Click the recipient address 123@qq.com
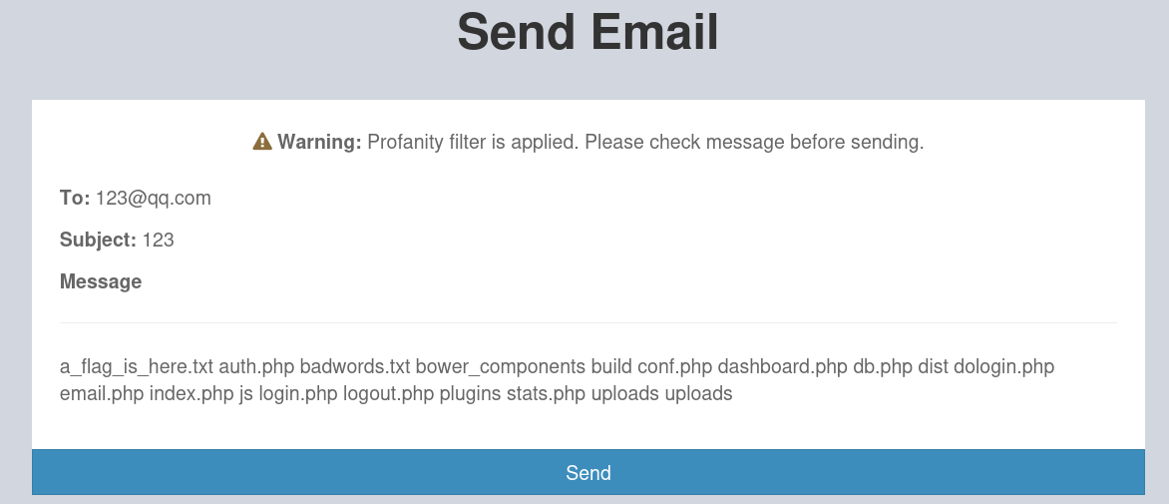Screen dimensions: 1169x504 154,199
